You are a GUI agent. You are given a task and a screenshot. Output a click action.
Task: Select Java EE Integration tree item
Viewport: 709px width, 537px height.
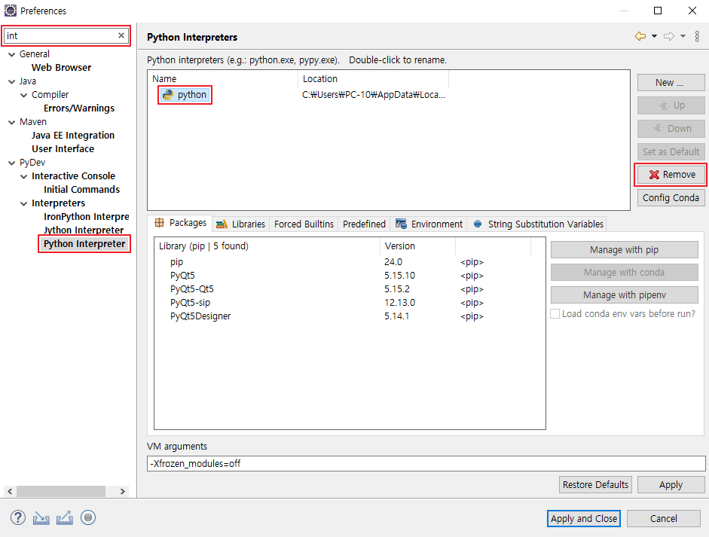click(73, 135)
